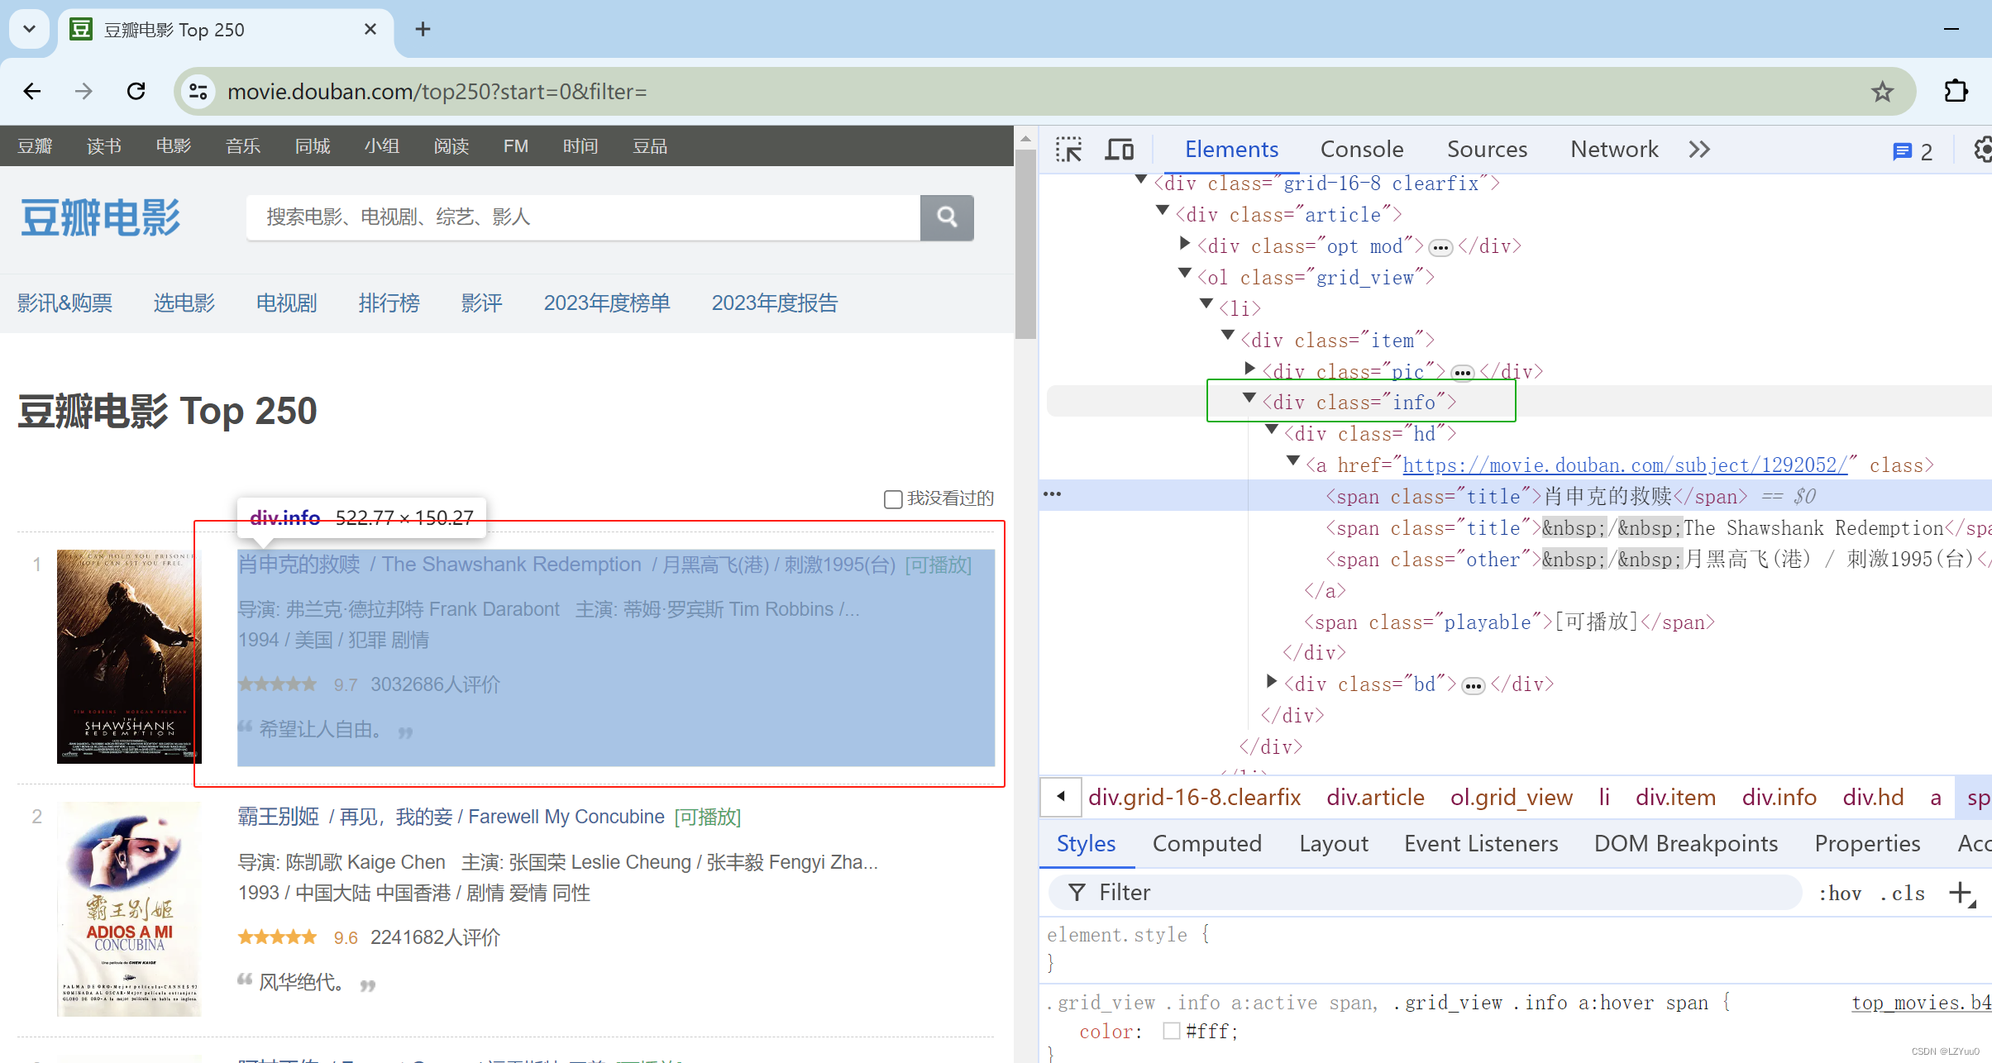Click the new style rule plus icon
This screenshot has height=1063, width=1992.
(x=1961, y=894)
